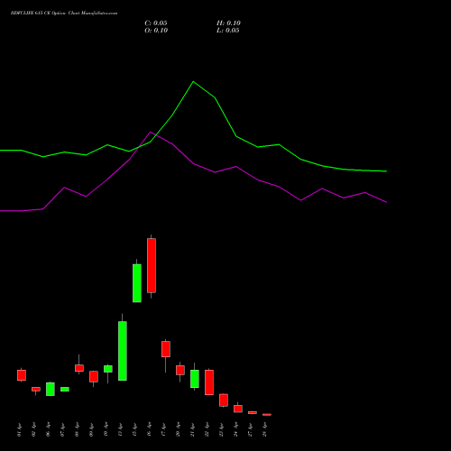Click the 09 Apr date label
Viewport: 451px width, 451px height.
coord(92,430)
